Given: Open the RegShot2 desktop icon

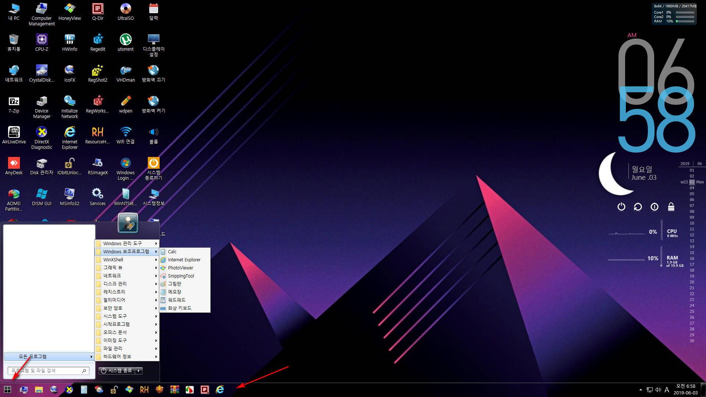Looking at the screenshot, I should (x=98, y=74).
